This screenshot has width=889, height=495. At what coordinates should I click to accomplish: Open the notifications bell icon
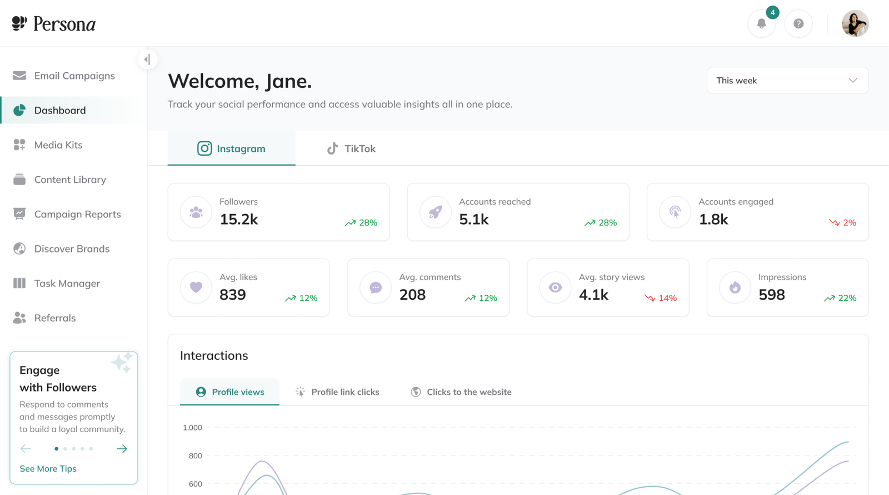tap(761, 24)
